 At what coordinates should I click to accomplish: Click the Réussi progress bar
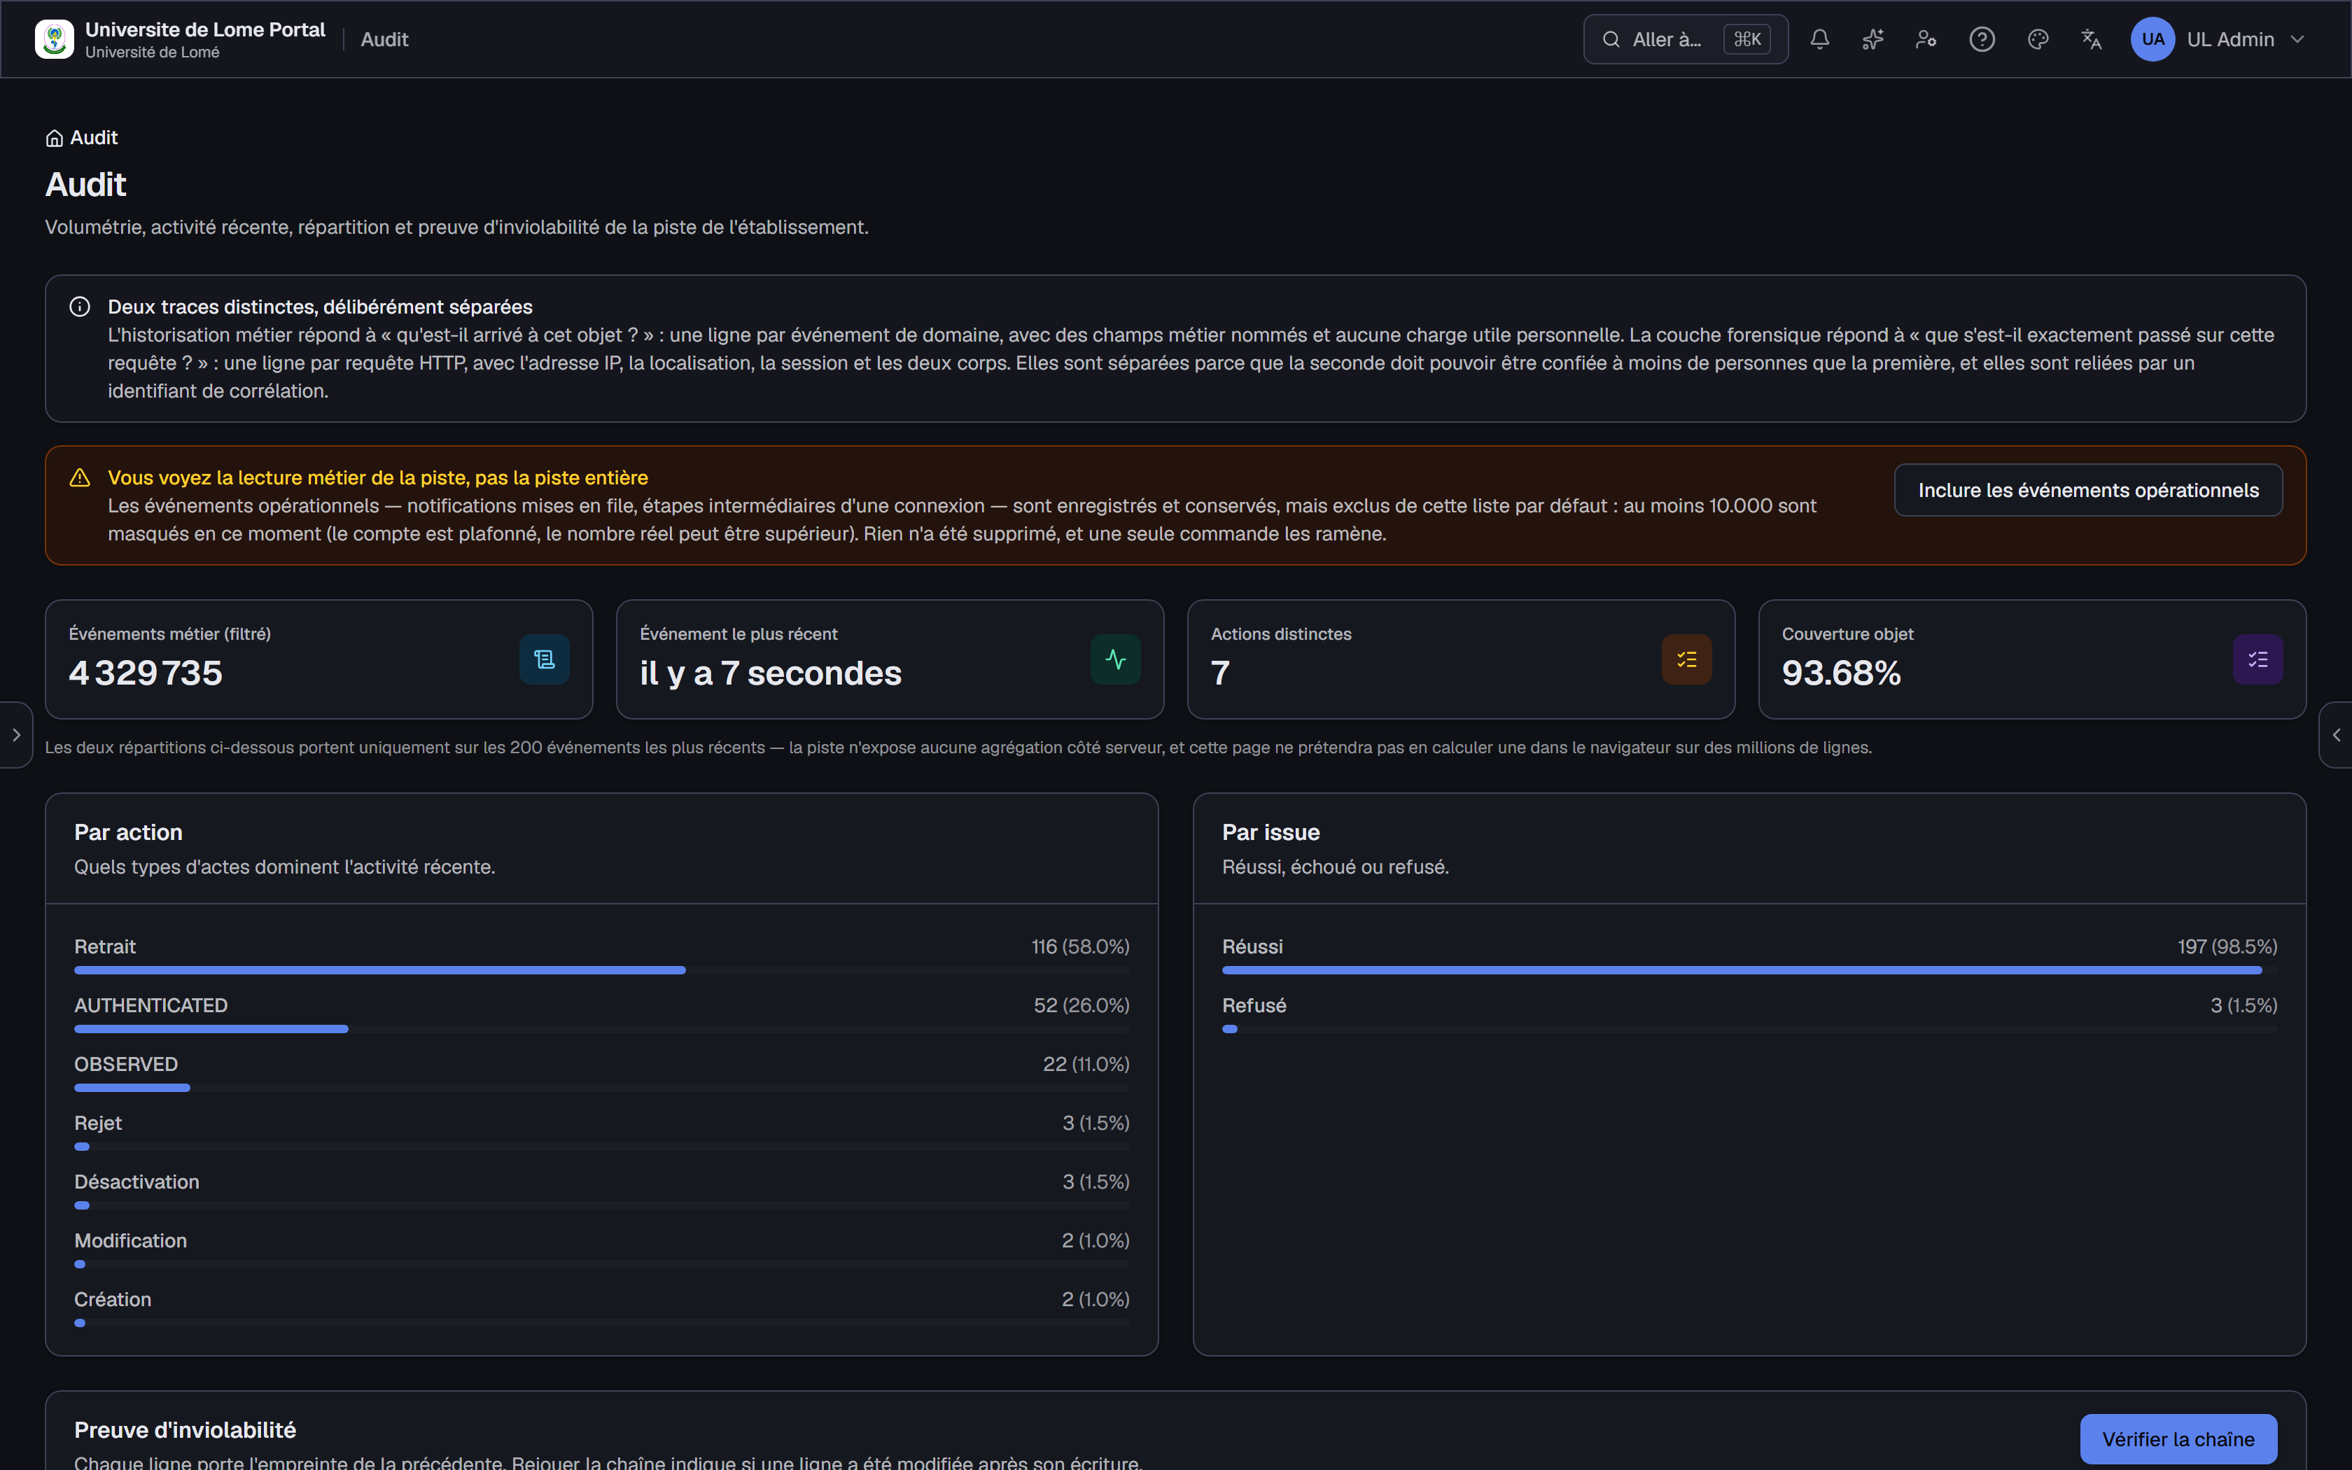click(1749, 970)
